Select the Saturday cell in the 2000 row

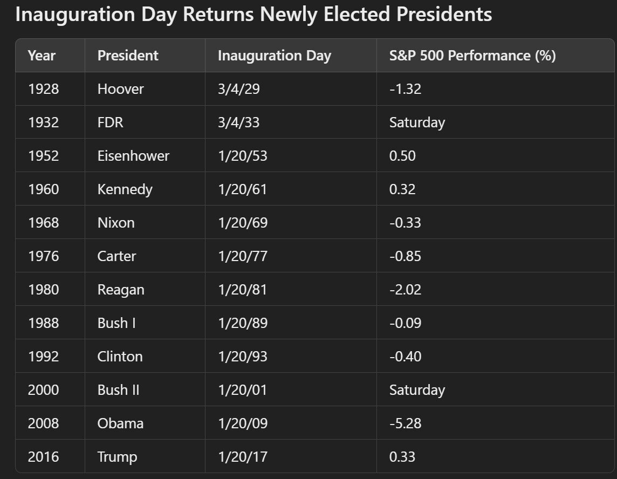click(417, 390)
